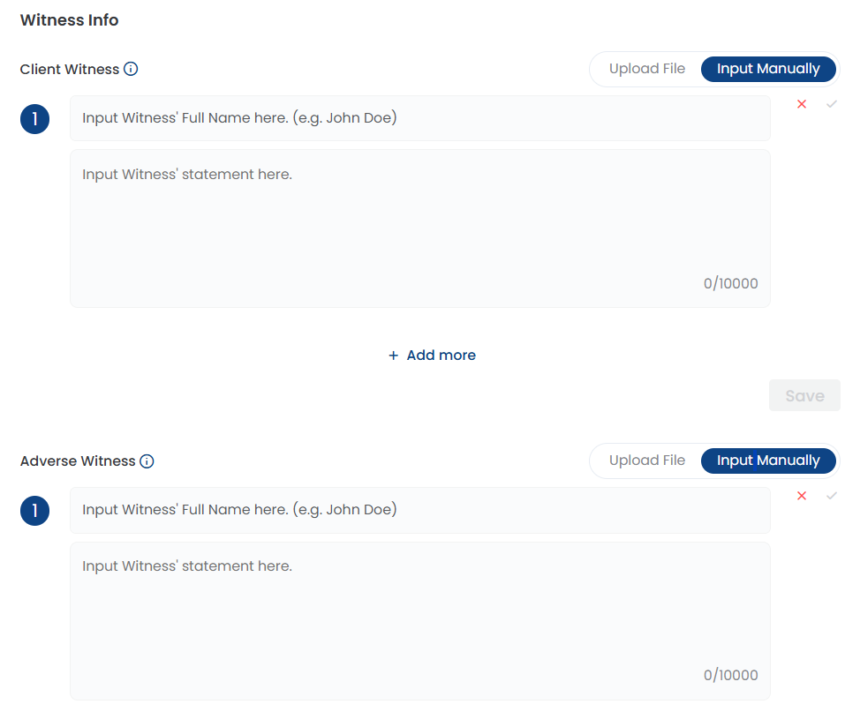Viewport: 845px width, 719px height.
Task: Focus the Adverse Witness full name field
Action: point(419,510)
